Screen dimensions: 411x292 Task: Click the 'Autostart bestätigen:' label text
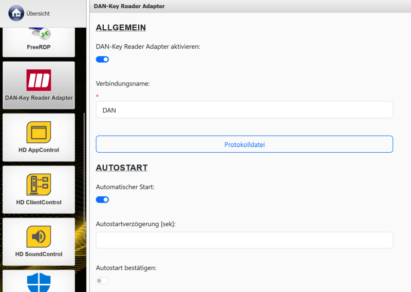[126, 267]
